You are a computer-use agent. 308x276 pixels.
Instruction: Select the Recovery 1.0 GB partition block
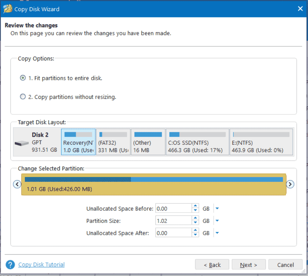[78, 142]
